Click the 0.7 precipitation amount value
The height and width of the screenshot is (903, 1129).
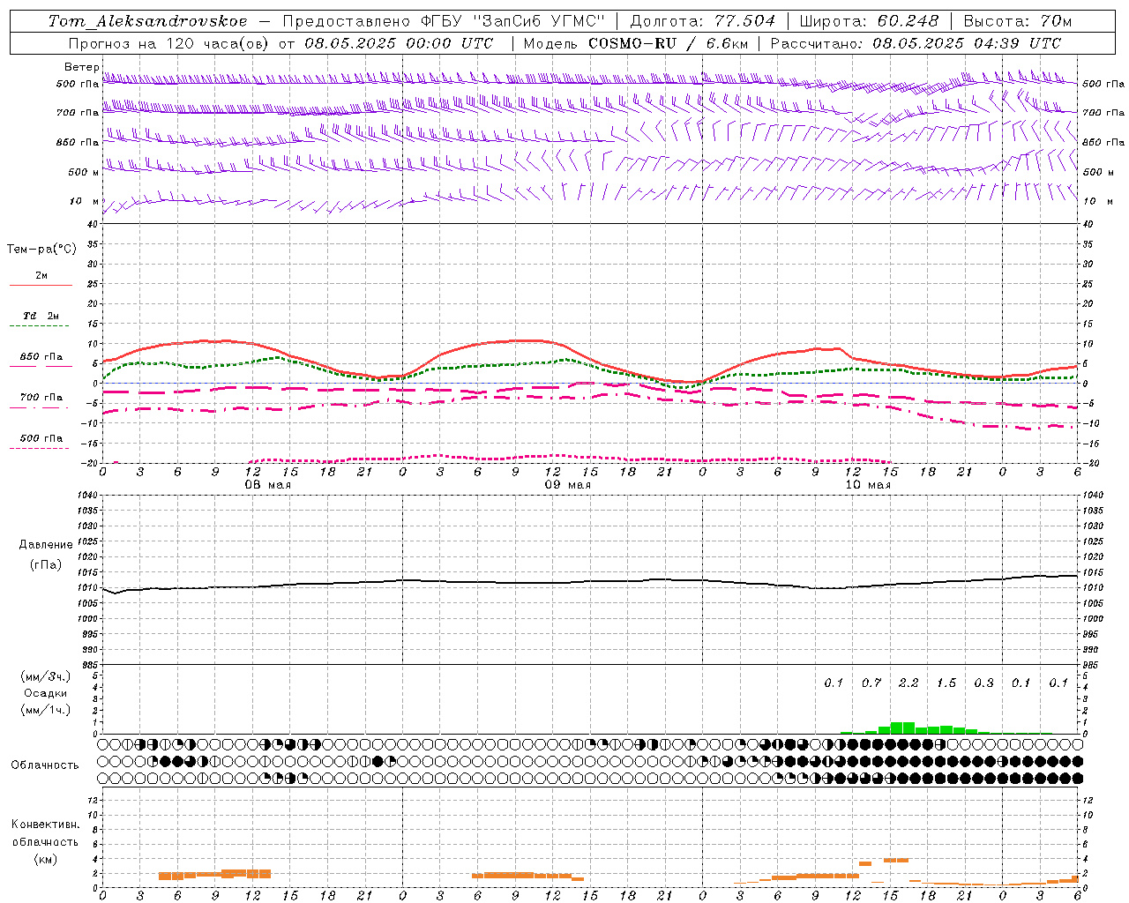tap(871, 683)
